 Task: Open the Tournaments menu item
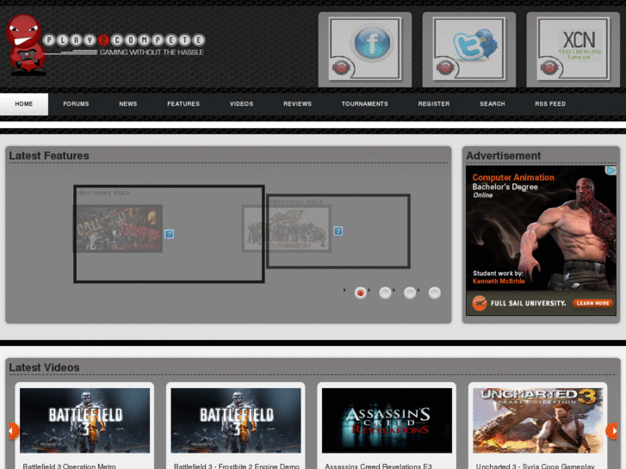pos(364,104)
